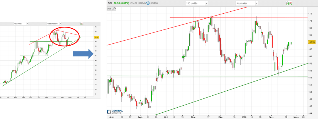Click the indicators icon in the weekly chart

(x=82, y=24)
